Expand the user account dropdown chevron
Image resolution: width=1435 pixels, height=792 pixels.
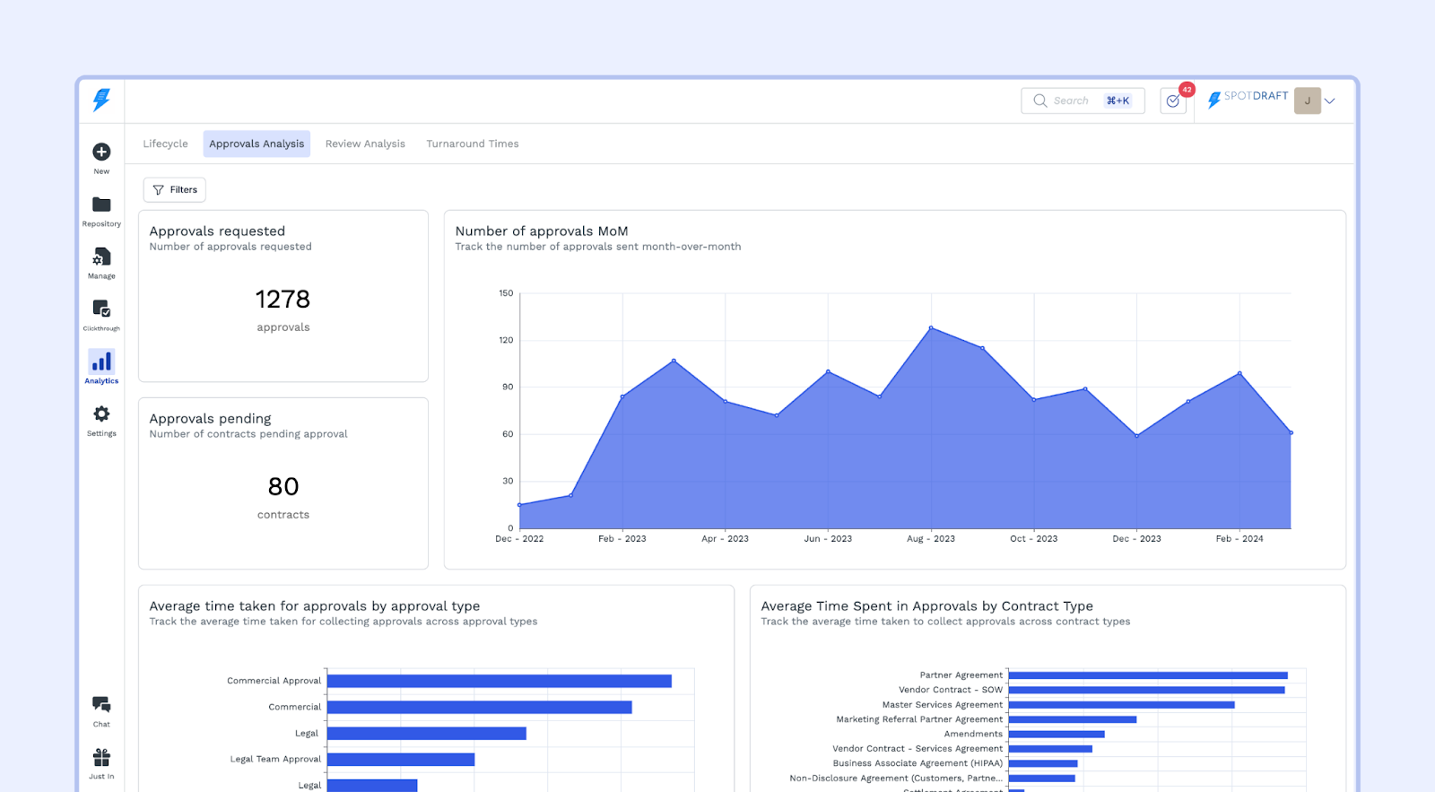pyautogui.click(x=1330, y=101)
